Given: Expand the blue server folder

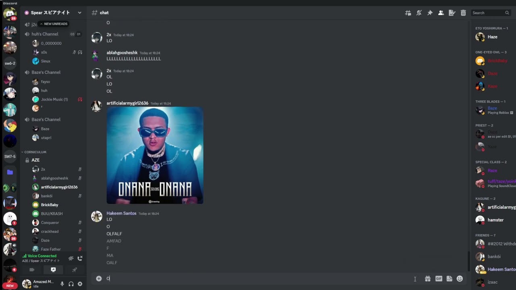Looking at the screenshot, I should [x=10, y=172].
